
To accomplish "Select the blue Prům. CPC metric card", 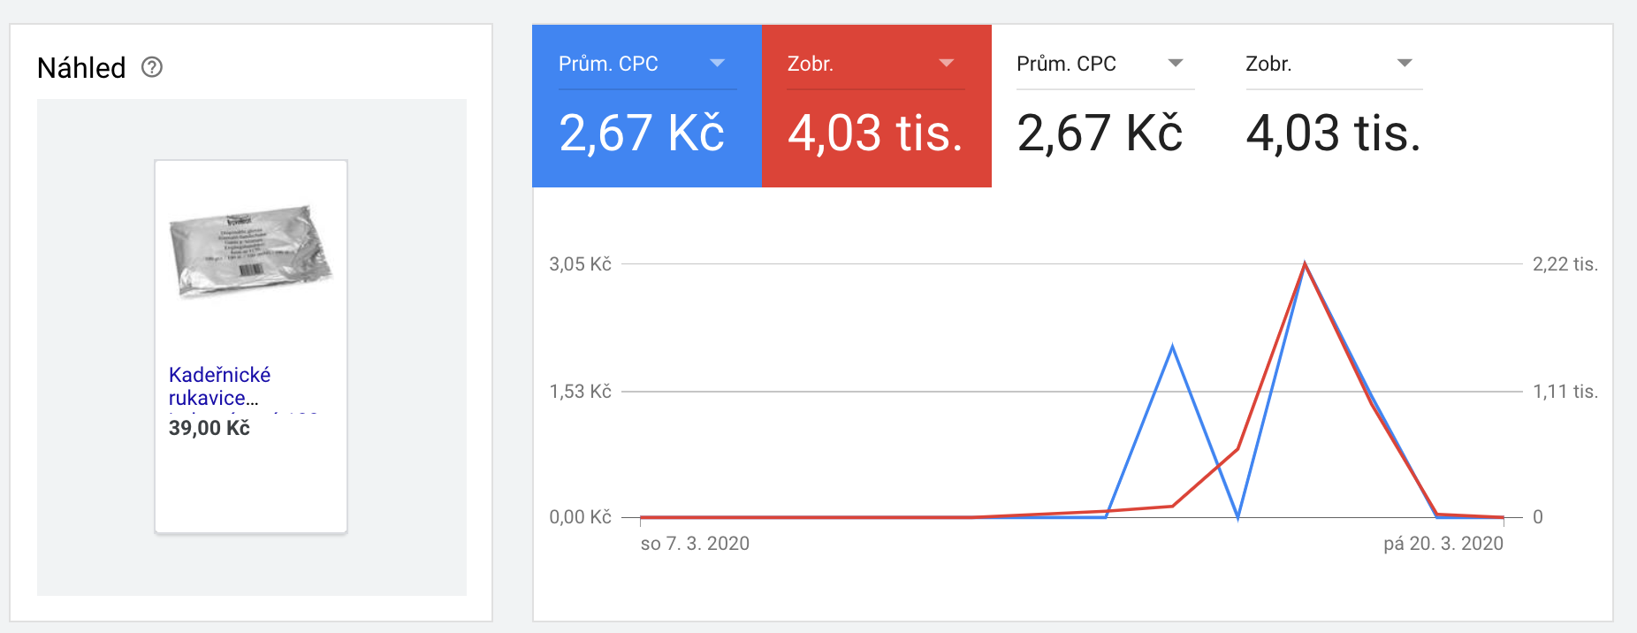I will point(647,106).
